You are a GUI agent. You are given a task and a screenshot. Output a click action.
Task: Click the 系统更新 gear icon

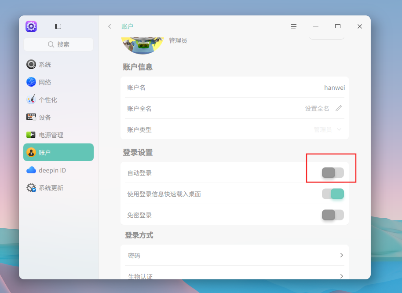pos(31,188)
